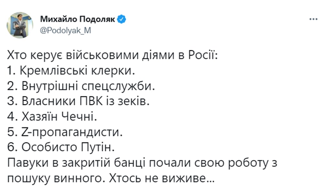Click the text '1. Кремлівські клерки.'
320x188 pixels.
click(x=71, y=70)
